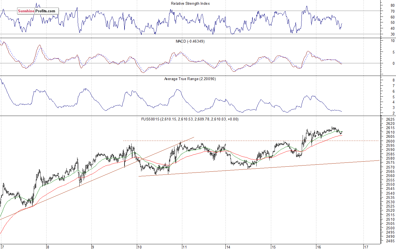Image resolution: width=396 pixels, height=249 pixels.
Task: Click the 2625 price axis label
Action: [390, 119]
